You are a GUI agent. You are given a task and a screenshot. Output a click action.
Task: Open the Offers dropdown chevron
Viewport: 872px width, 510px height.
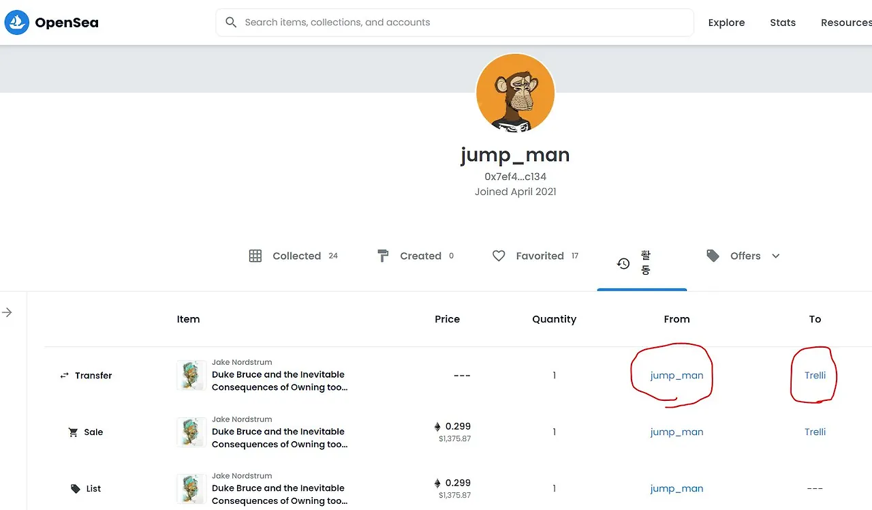coord(775,256)
